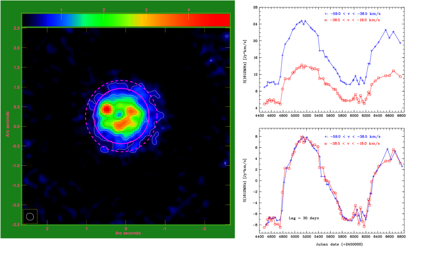
Task: Click the map's 'Arc seconds' x-axis label
Action: point(128,233)
